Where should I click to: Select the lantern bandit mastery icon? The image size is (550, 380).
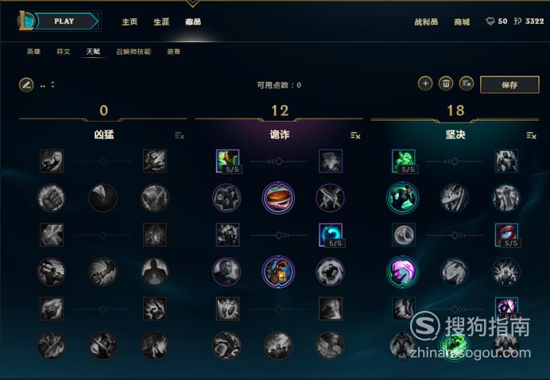278,272
